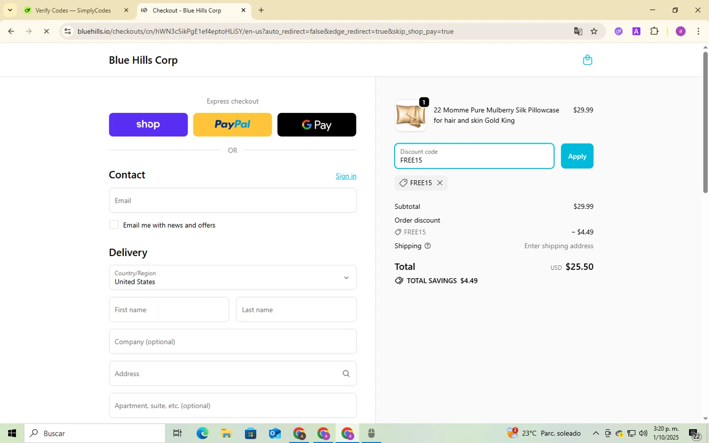Click the Sign in link

tap(346, 176)
